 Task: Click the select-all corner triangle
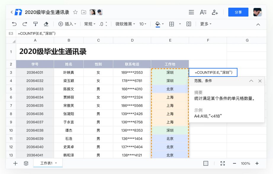(x=14, y=41)
